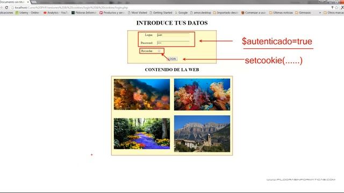Screen dimensions: 344x193
Task: Open the Udemy bookmark
Action: [27, 13]
